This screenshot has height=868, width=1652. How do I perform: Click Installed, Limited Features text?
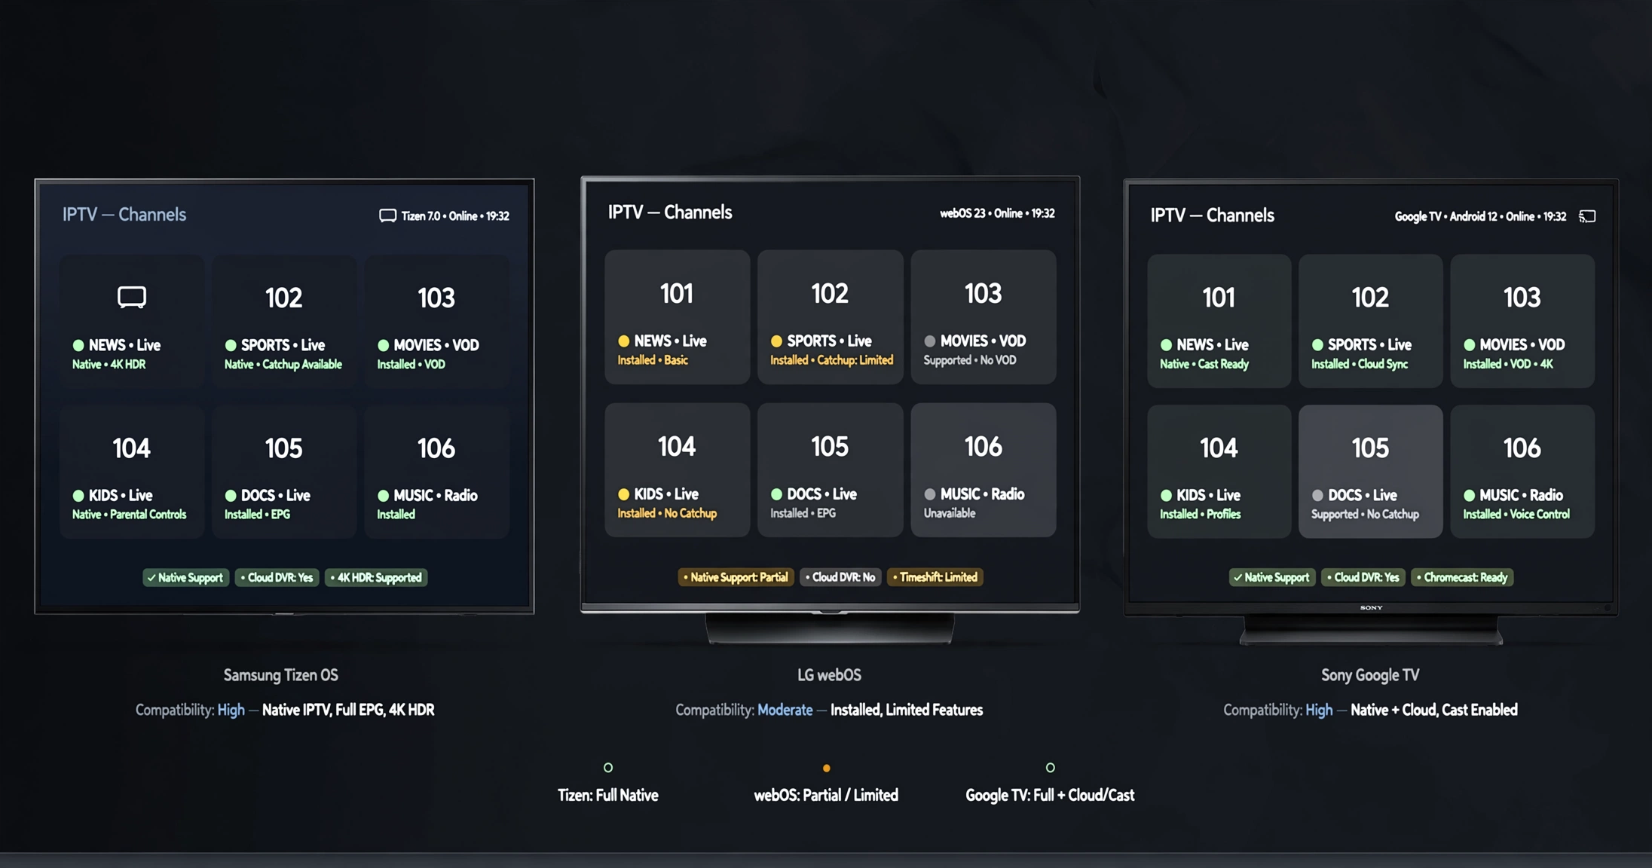pos(907,710)
